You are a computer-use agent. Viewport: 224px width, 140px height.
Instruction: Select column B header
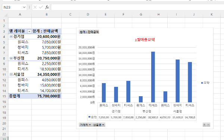47,15
